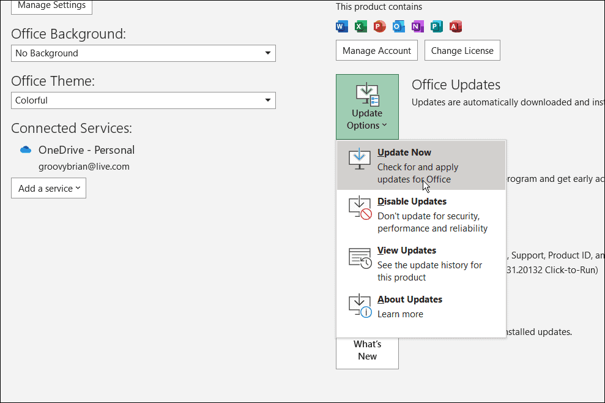Click the Publisher app icon
The image size is (605, 403).
(x=437, y=26)
